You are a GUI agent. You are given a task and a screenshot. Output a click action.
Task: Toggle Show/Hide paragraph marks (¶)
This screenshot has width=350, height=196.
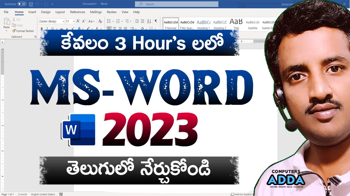click(x=156, y=21)
